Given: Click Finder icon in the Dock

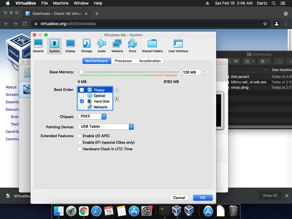Looking at the screenshot, I should tap(58, 211).
